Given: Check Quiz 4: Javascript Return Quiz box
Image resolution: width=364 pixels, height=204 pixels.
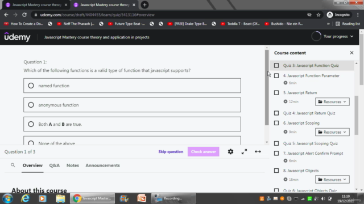Looking at the screenshot, I should pos(276,113).
